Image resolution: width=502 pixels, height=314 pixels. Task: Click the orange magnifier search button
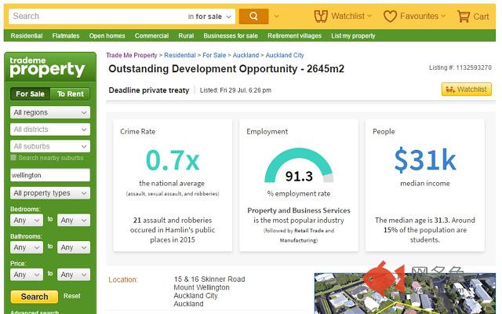(x=253, y=16)
